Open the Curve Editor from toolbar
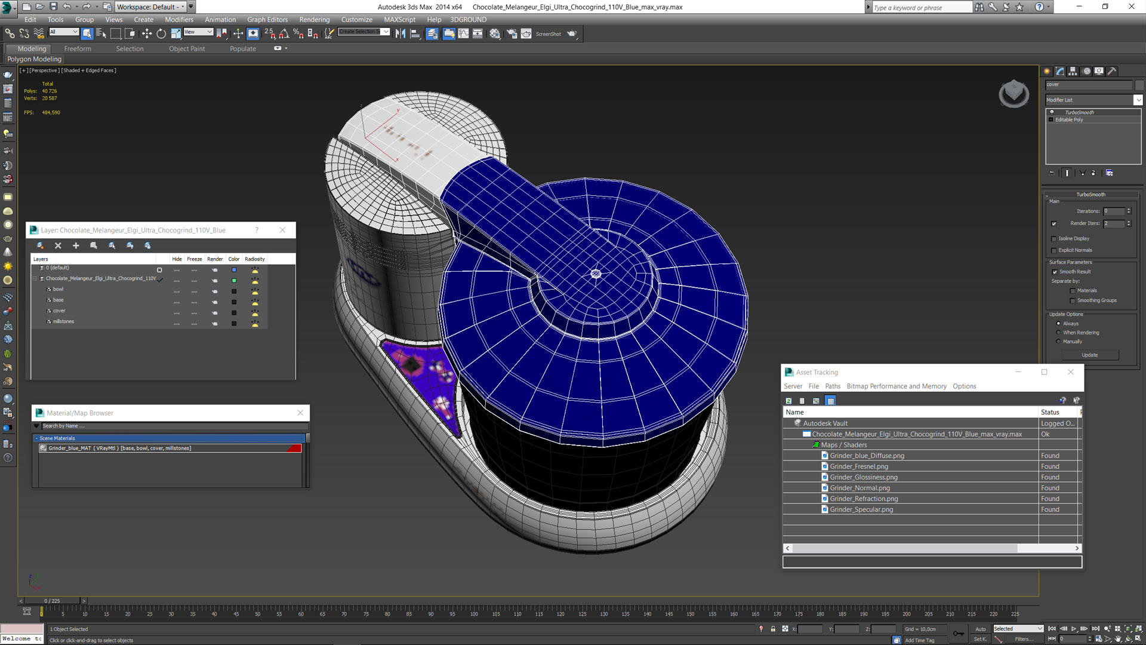The width and height of the screenshot is (1146, 645). [x=463, y=33]
